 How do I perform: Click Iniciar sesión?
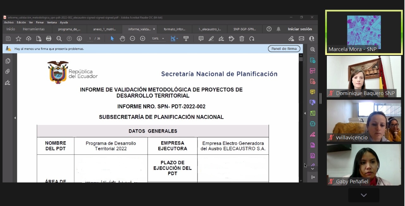point(300,29)
